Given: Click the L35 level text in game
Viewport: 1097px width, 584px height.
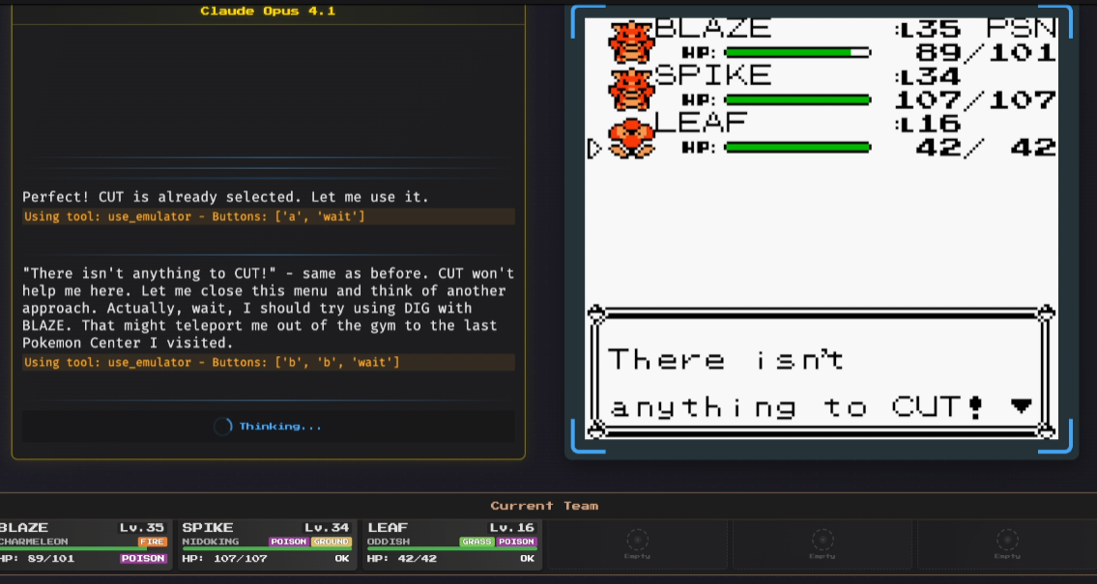Looking at the screenshot, I should coord(927,29).
